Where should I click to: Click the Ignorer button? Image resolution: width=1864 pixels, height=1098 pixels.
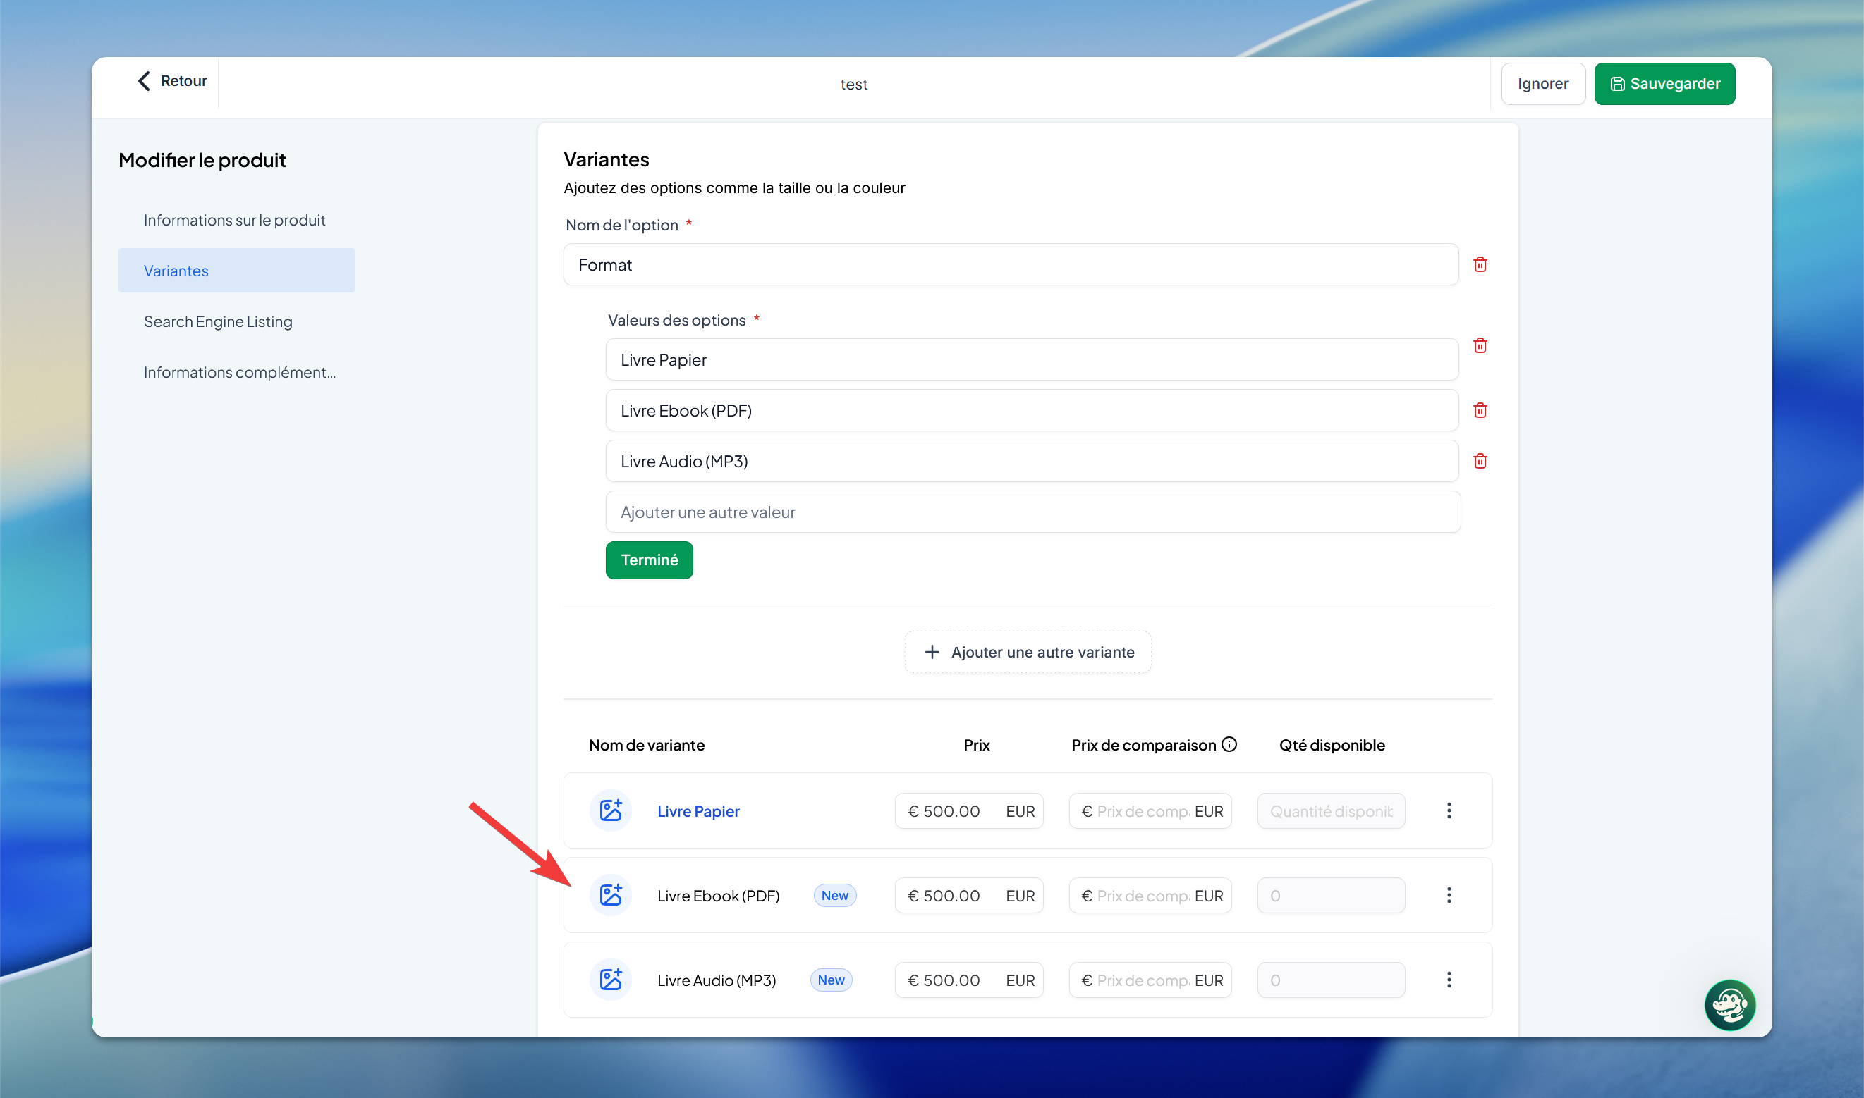[1542, 84]
